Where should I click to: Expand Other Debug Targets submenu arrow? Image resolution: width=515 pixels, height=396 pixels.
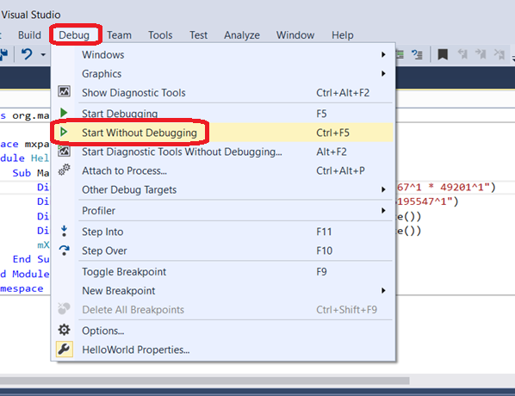coord(383,189)
